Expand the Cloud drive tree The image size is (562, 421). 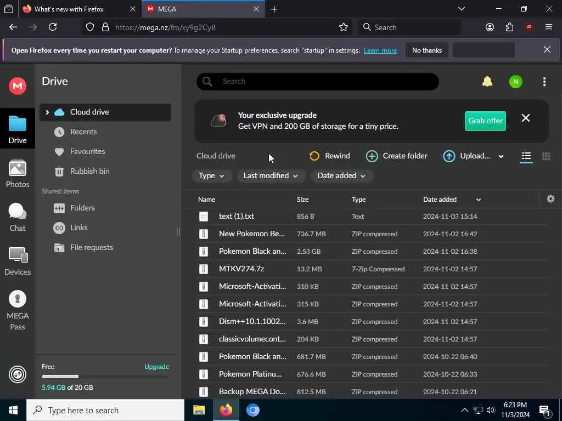point(47,112)
